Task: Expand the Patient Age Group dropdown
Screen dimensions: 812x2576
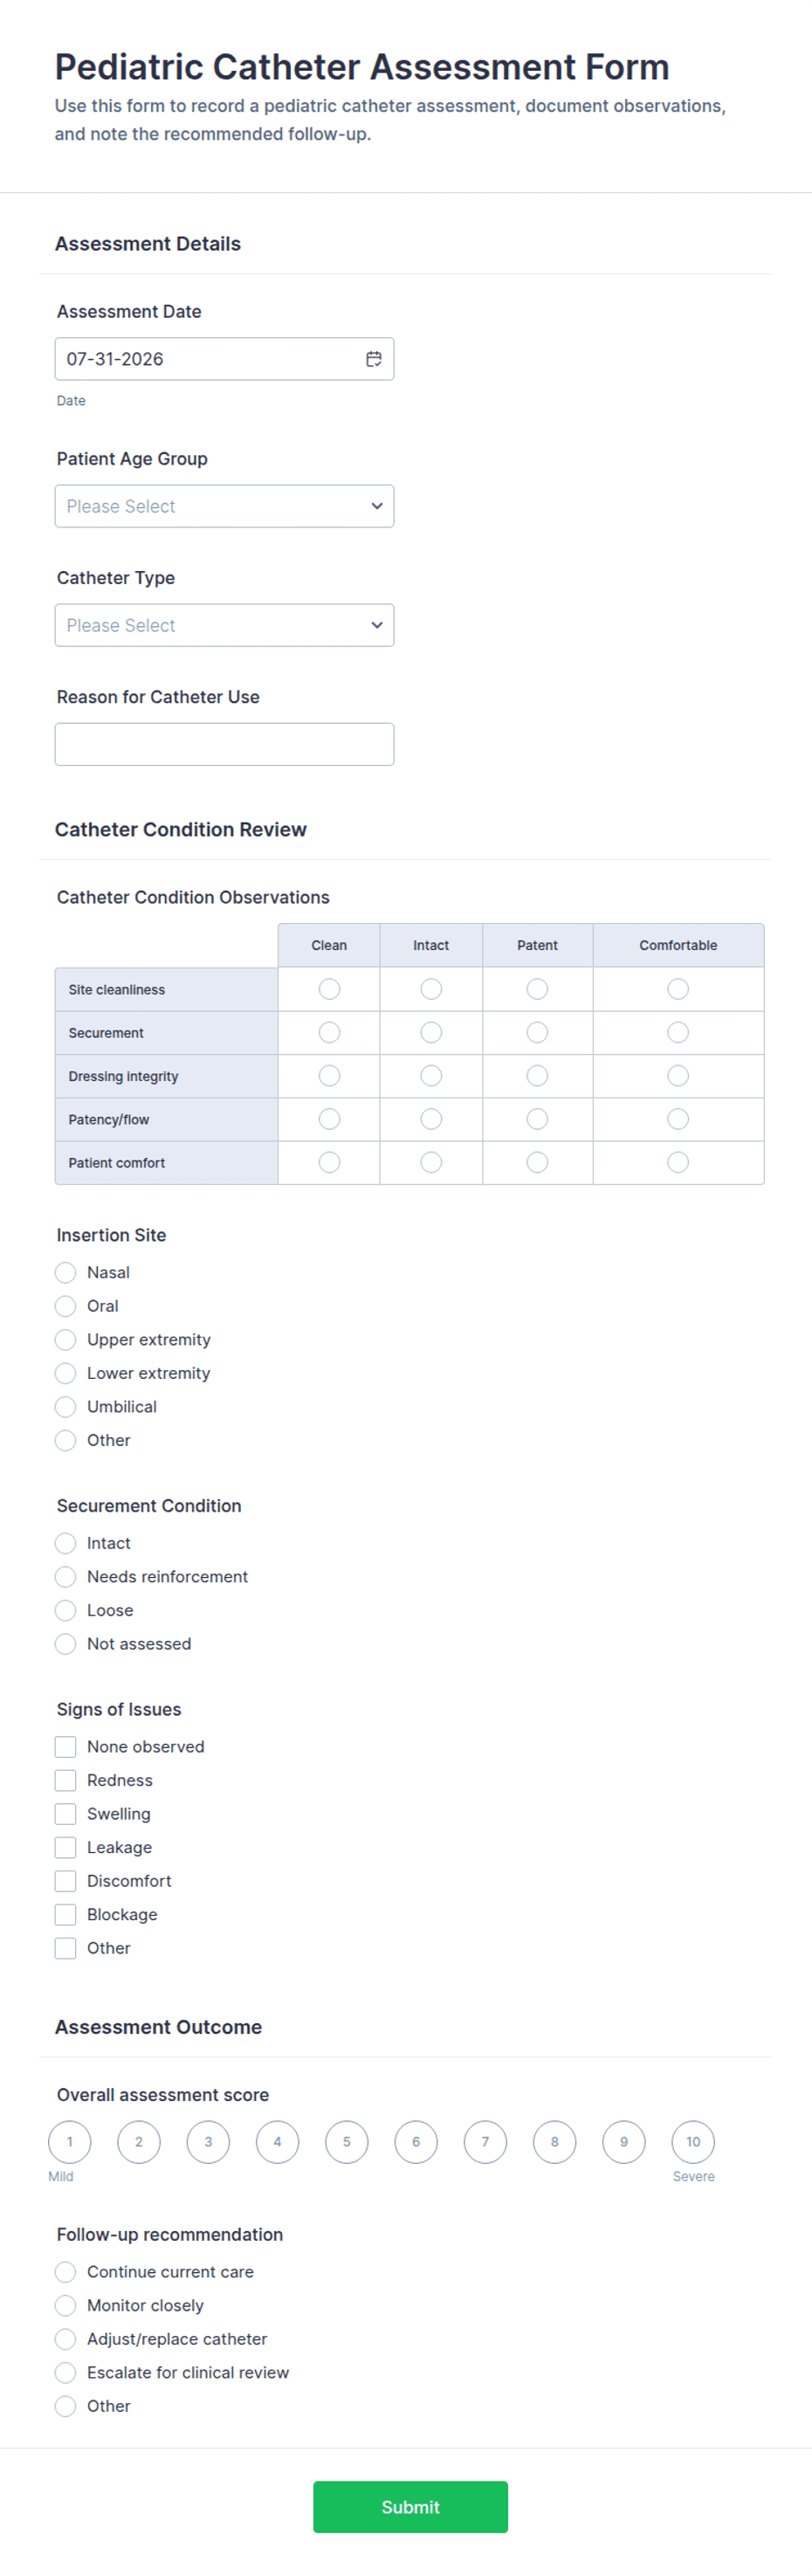Action: tap(224, 506)
